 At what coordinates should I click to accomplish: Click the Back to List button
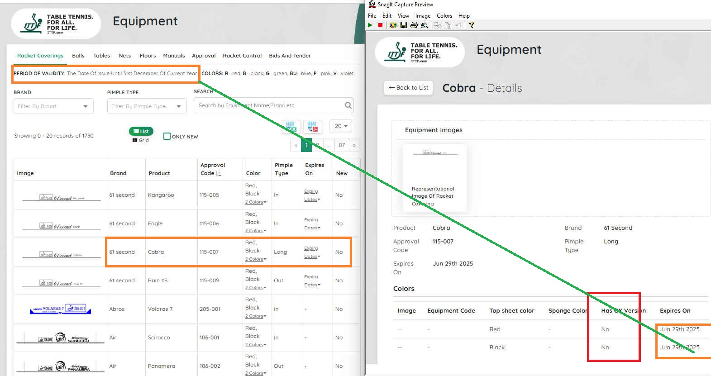(x=409, y=88)
